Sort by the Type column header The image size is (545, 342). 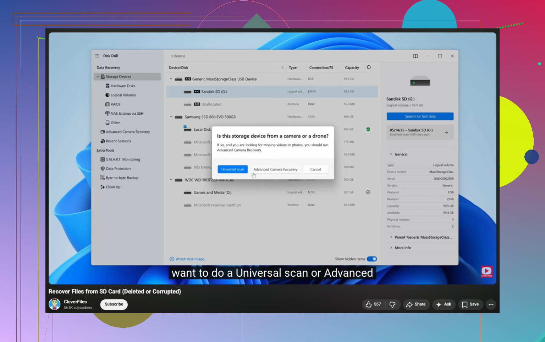[x=293, y=68]
